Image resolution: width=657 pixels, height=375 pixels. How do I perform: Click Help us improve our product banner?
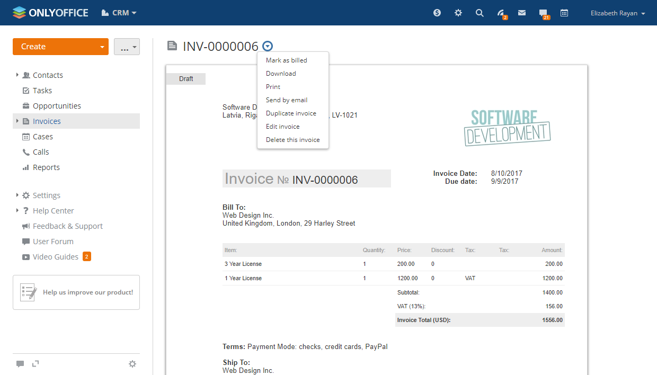click(76, 292)
